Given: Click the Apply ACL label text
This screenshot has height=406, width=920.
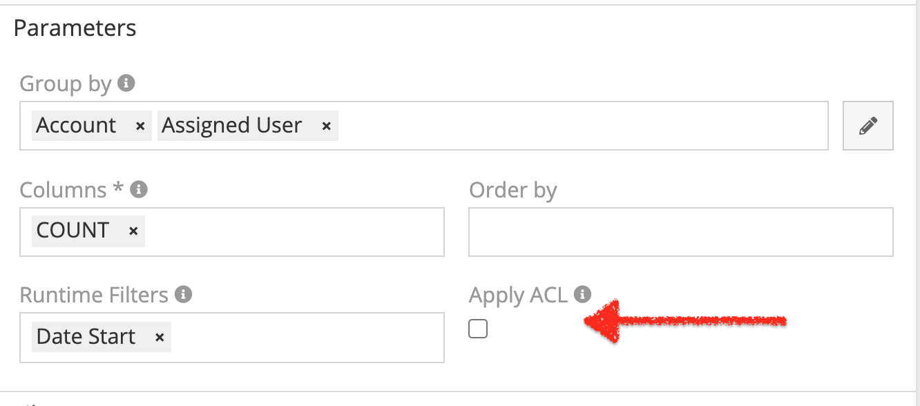Looking at the screenshot, I should tap(518, 295).
